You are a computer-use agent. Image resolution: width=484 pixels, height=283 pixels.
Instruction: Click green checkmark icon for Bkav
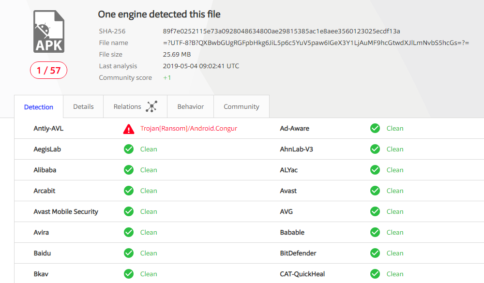coord(129,274)
